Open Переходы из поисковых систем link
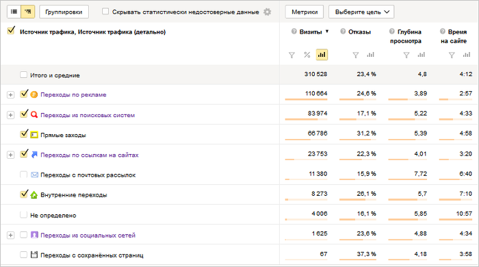Viewport: 479px width, 267px height. [88, 115]
